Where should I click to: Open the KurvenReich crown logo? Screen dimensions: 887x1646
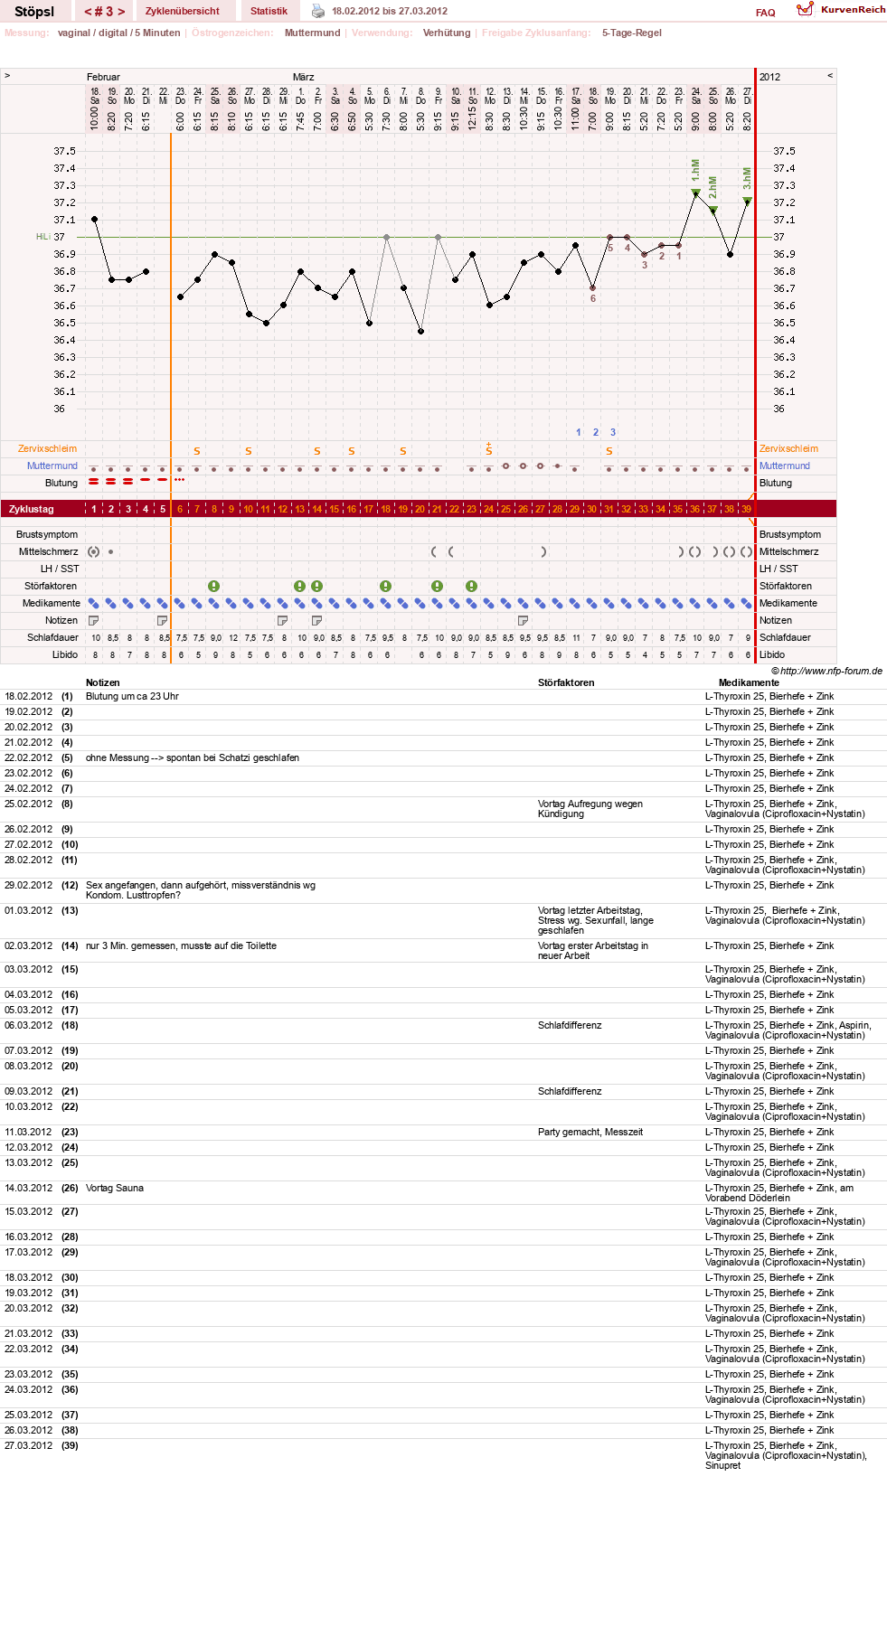(x=805, y=9)
